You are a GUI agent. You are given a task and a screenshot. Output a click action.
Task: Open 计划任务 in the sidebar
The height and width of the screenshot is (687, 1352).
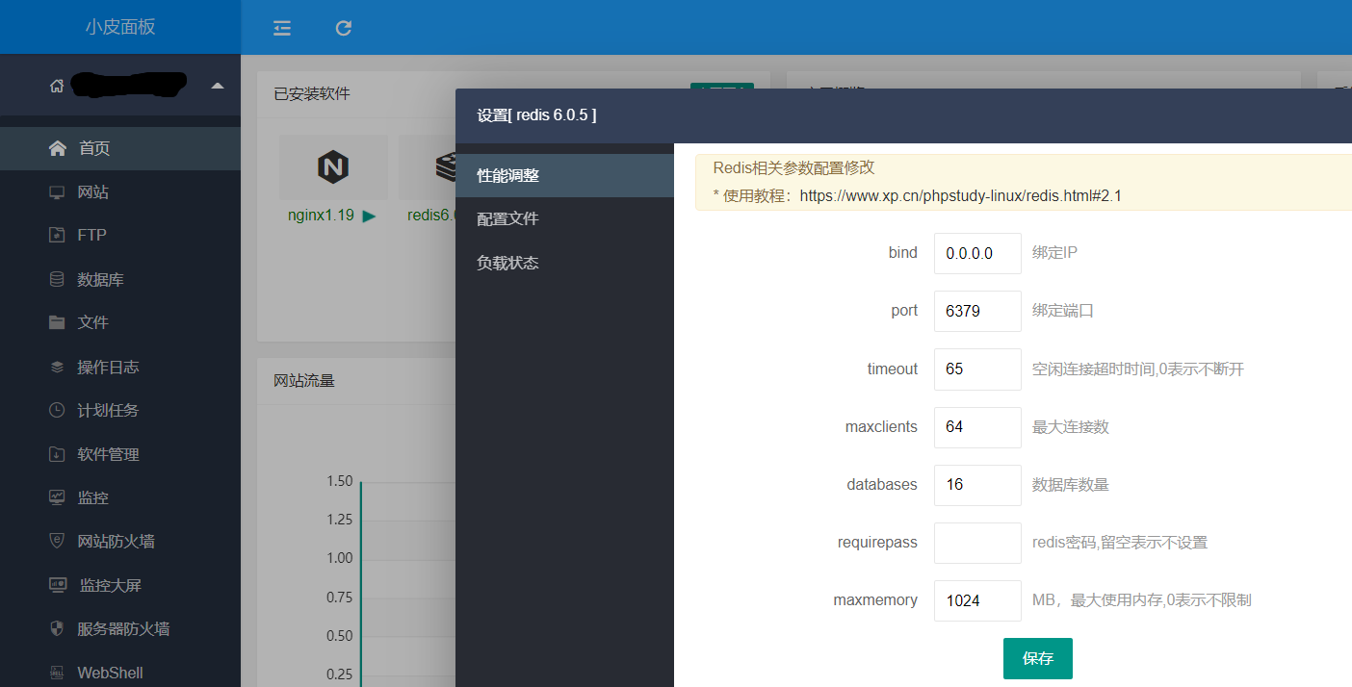[120, 410]
